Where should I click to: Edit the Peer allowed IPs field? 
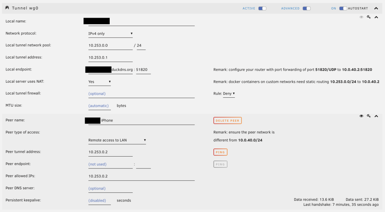tap(141, 176)
